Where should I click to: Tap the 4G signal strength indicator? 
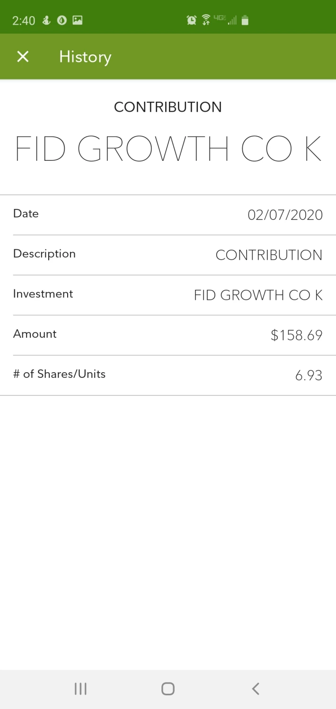pyautogui.click(x=226, y=20)
